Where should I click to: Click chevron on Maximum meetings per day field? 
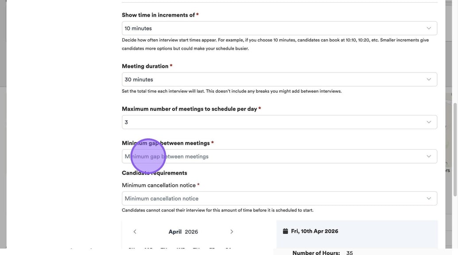(428, 122)
